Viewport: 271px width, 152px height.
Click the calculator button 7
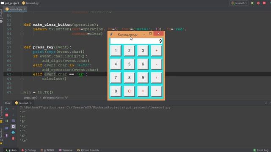(116, 78)
